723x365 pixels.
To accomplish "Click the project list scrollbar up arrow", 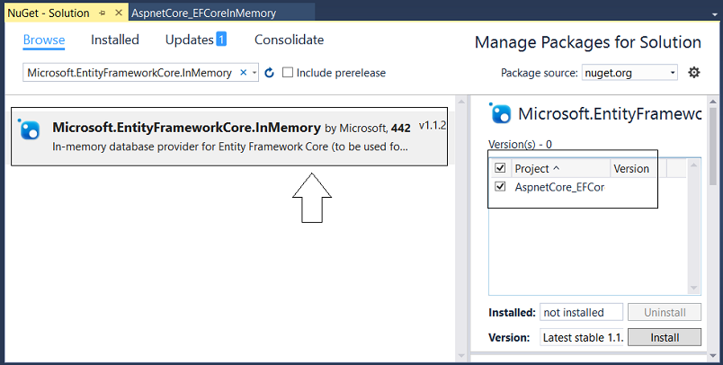I will [693, 165].
